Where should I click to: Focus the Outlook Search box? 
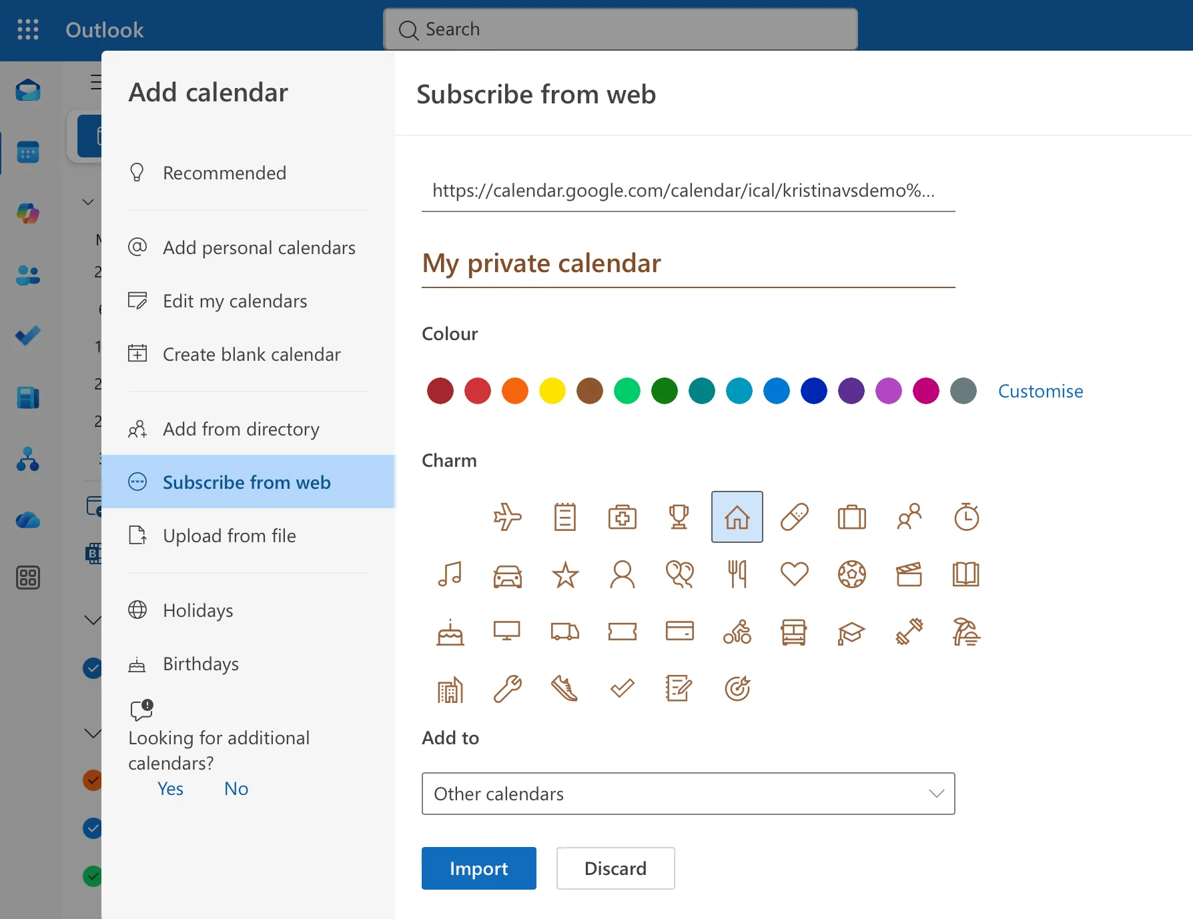click(x=621, y=29)
